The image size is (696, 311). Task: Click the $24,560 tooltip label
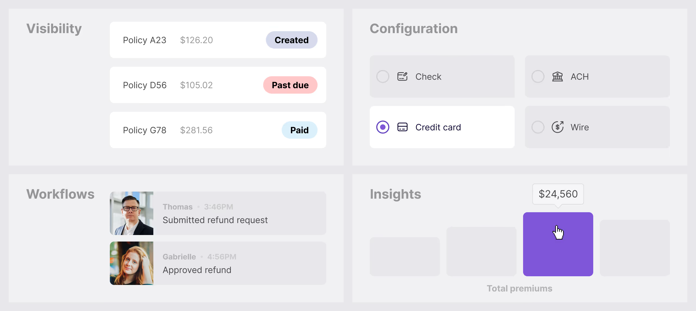tap(558, 194)
